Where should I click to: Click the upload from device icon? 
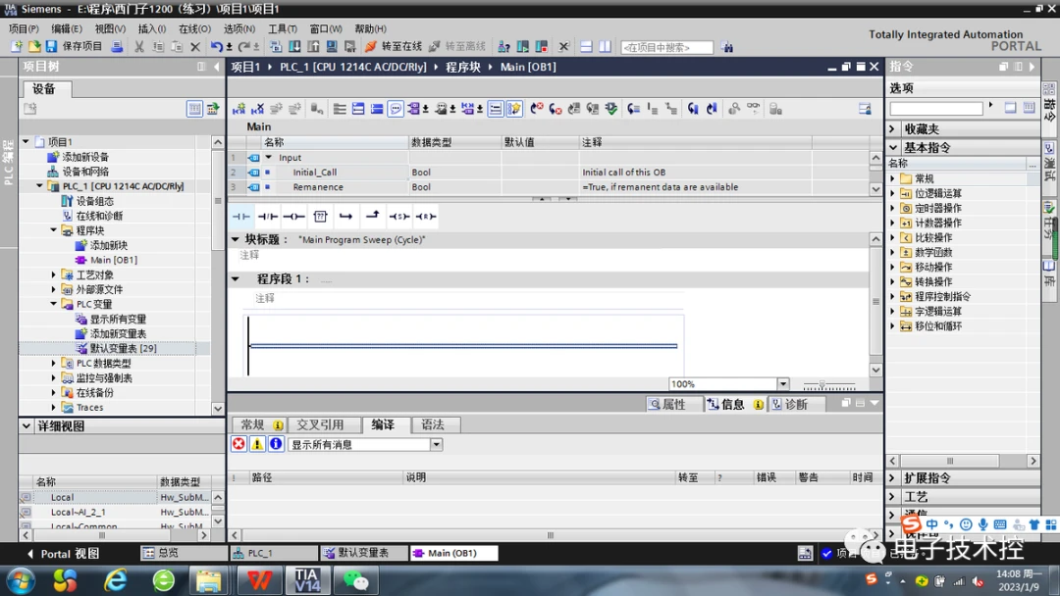[313, 47]
